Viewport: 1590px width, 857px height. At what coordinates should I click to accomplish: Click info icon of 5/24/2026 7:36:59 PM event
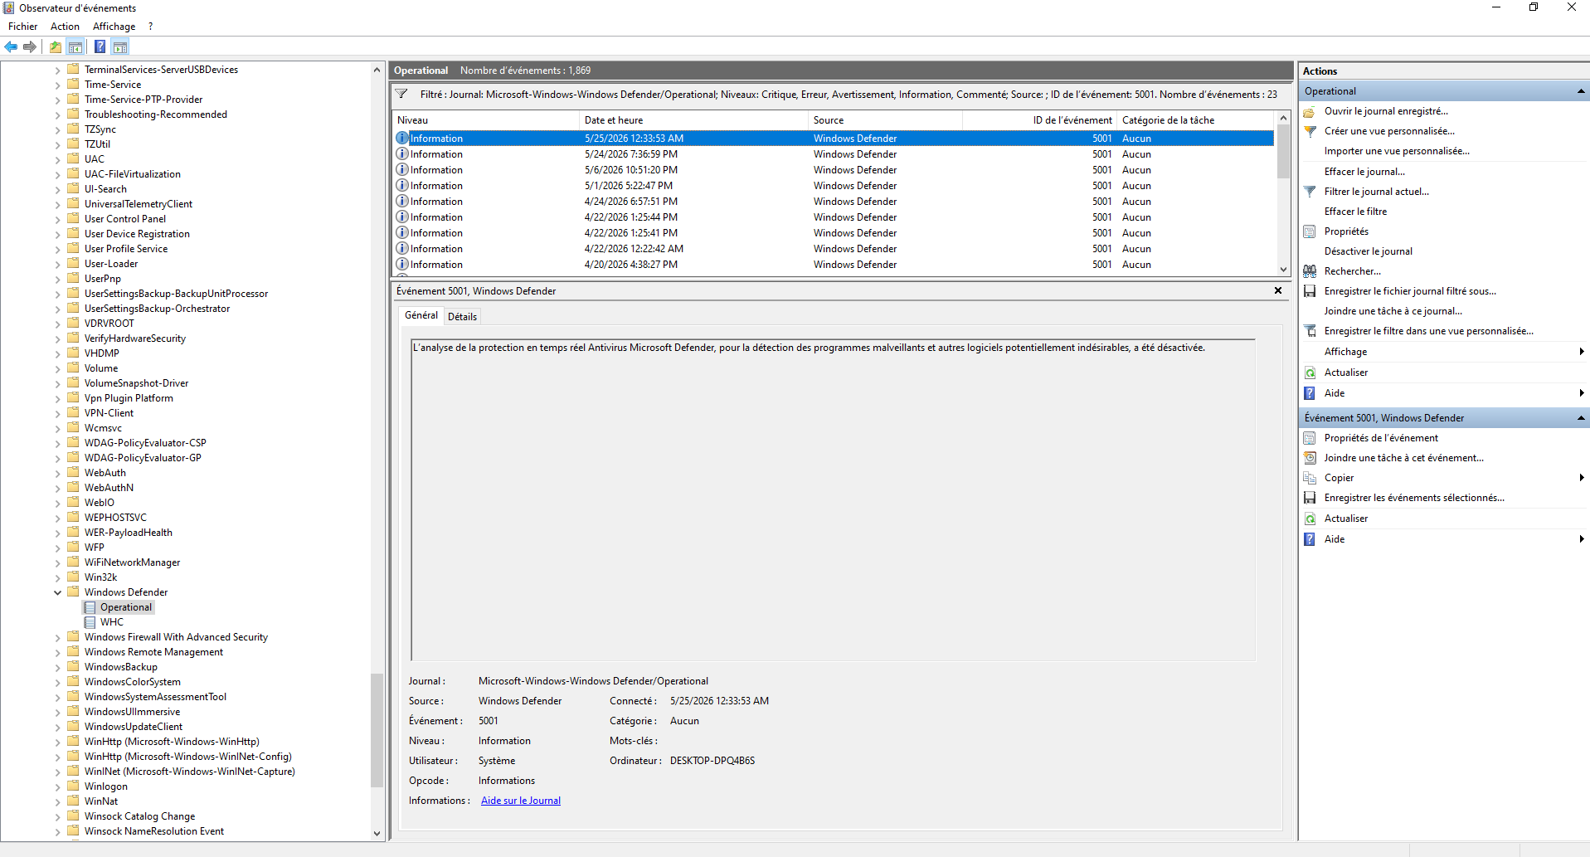coord(402,153)
